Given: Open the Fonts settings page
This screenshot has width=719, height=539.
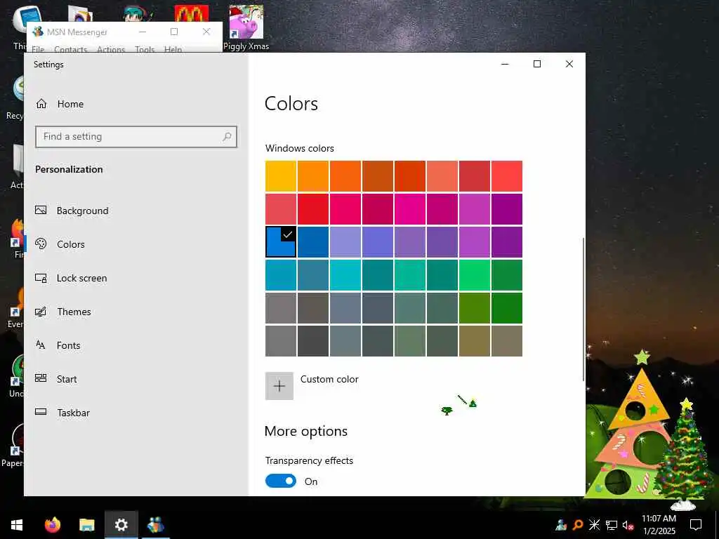Looking at the screenshot, I should pyautogui.click(x=58, y=345).
